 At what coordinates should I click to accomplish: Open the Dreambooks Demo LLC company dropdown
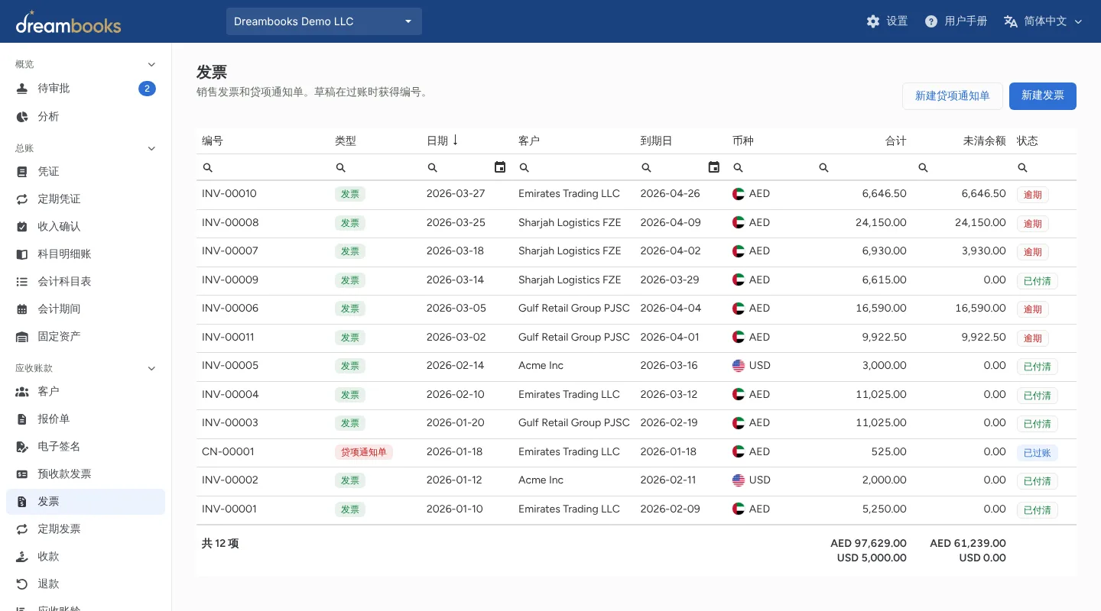point(324,21)
